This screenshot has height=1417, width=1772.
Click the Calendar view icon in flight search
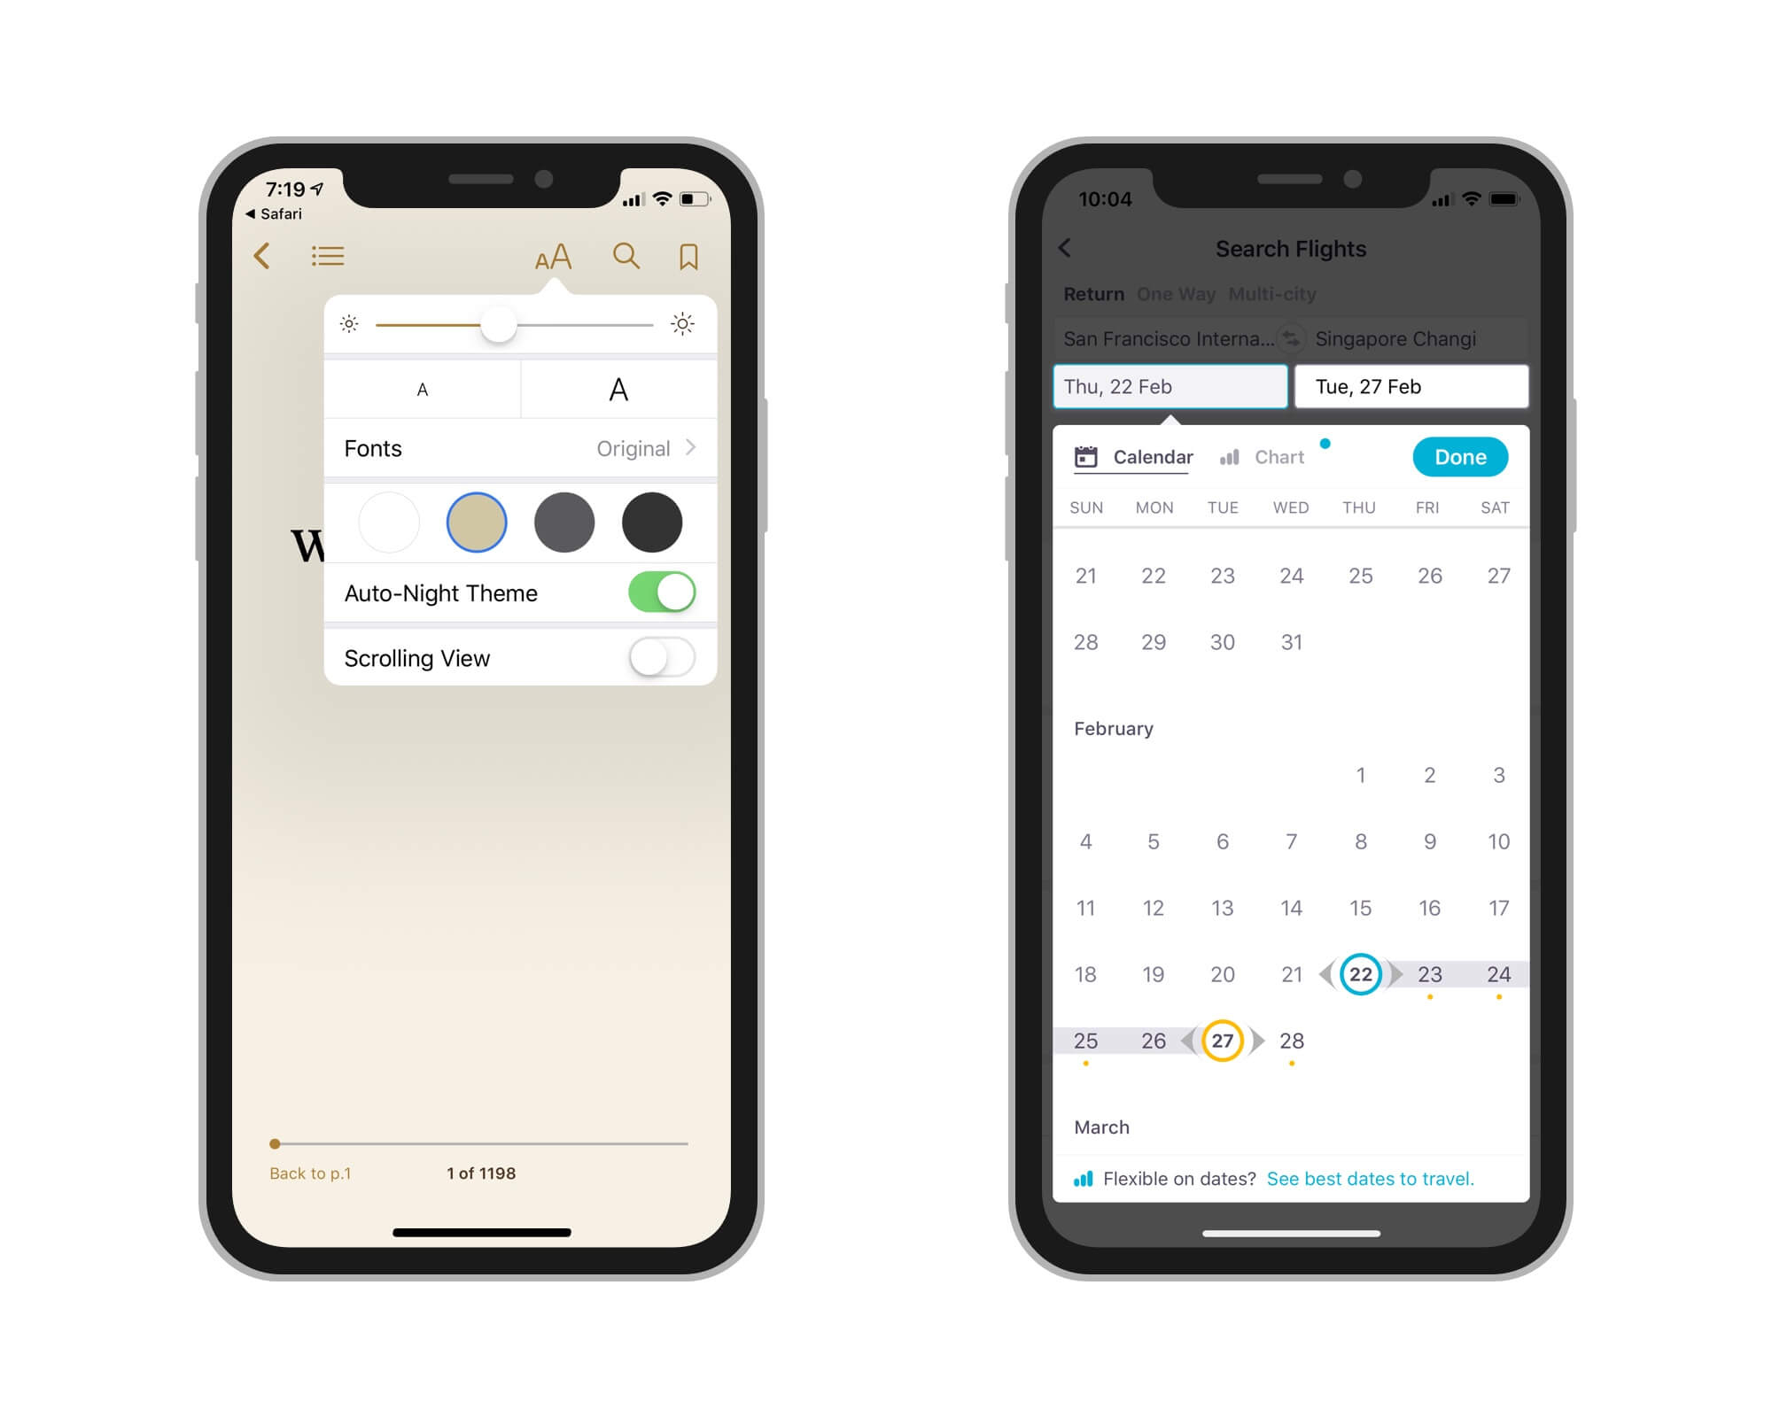click(x=1088, y=457)
